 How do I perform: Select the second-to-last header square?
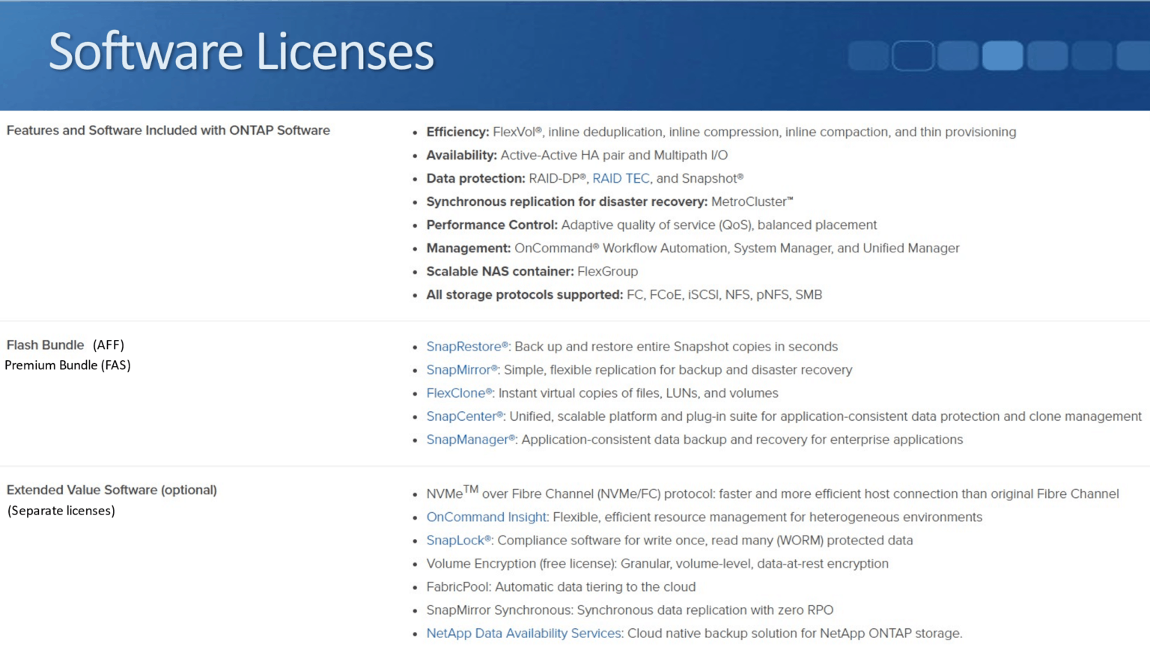[1091, 55]
